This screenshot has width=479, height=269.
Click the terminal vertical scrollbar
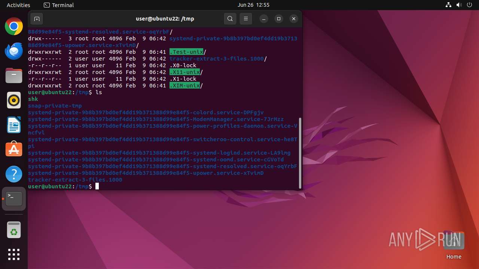tap(300, 153)
